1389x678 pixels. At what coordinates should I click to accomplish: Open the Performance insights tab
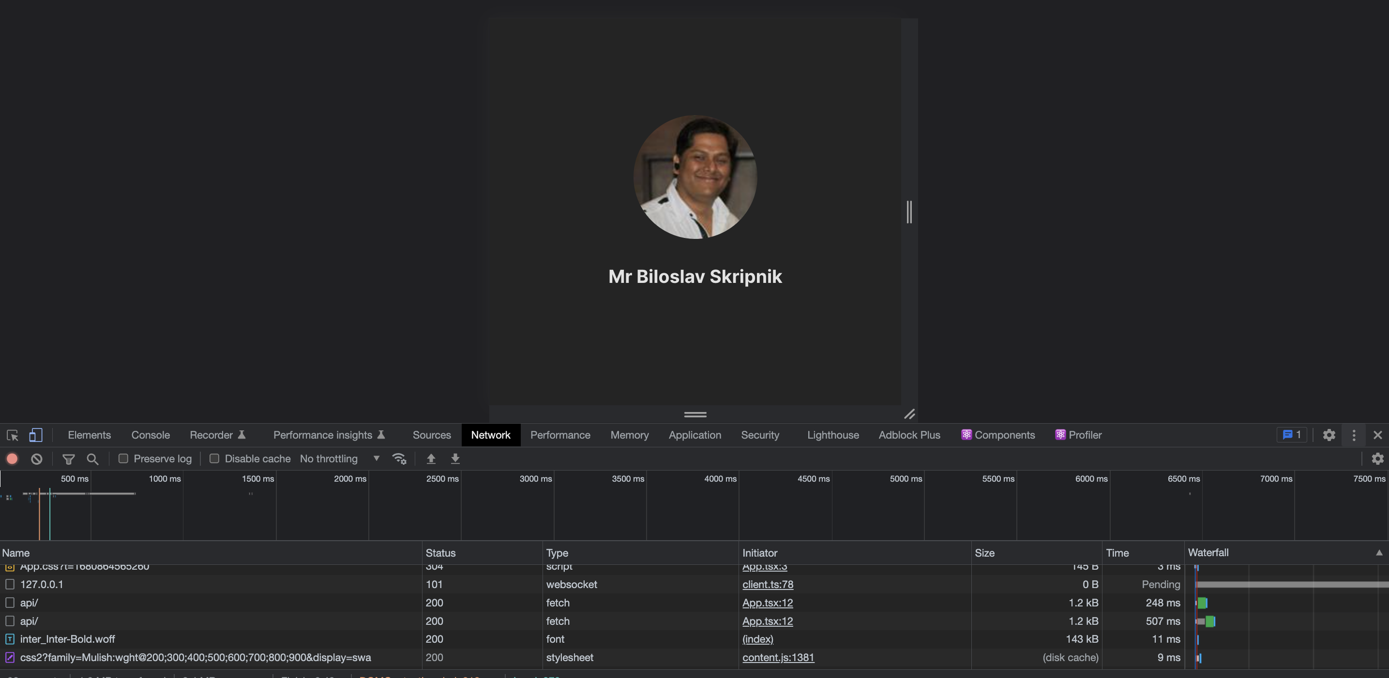point(329,435)
